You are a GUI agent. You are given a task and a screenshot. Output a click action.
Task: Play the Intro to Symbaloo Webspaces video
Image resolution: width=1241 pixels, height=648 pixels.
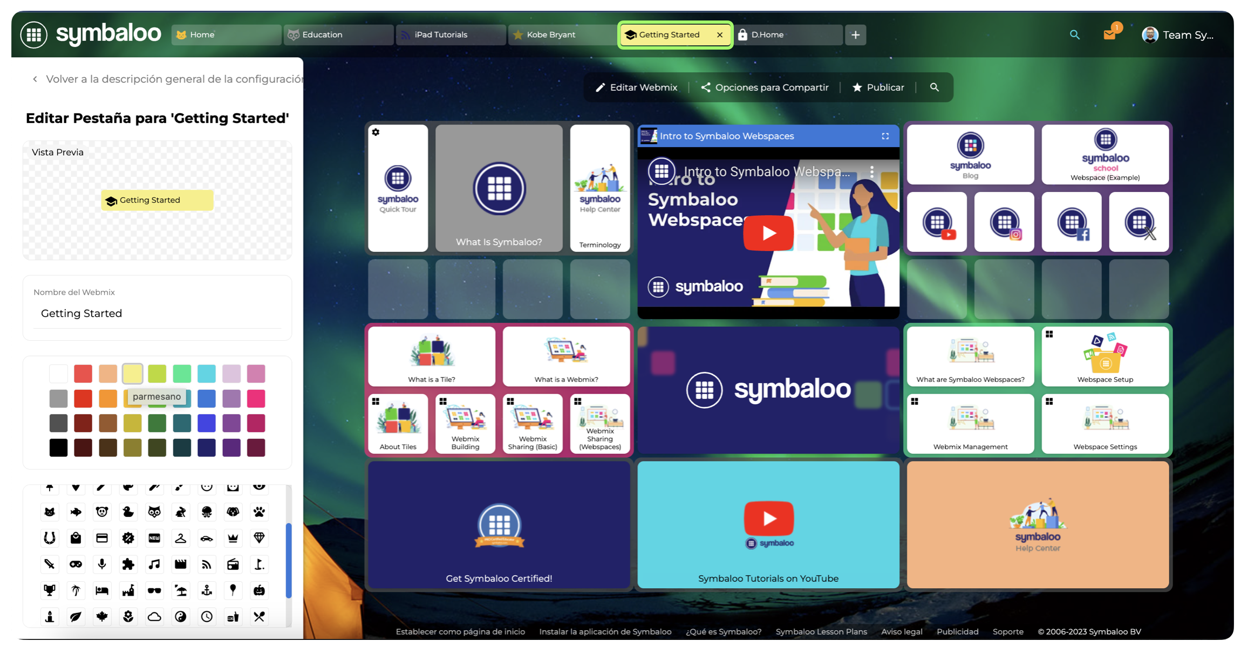click(768, 233)
